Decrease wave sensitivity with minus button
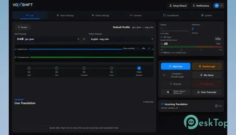Image resolution: width=236 pixels, height=135 pixels. (138, 48)
